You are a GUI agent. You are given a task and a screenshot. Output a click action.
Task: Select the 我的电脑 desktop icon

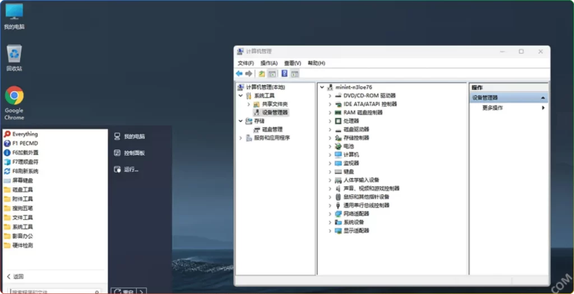point(14,17)
